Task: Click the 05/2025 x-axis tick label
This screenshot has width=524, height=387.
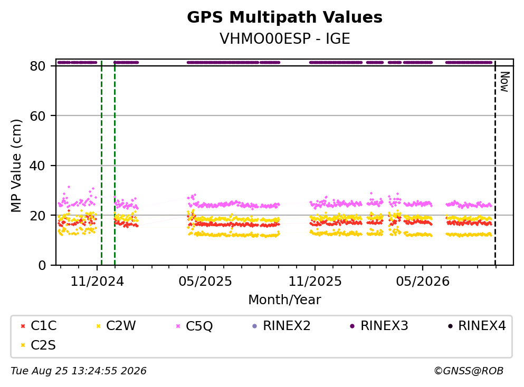Action: click(x=205, y=282)
